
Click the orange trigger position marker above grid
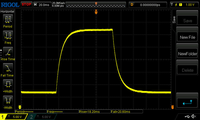coord(96,12)
